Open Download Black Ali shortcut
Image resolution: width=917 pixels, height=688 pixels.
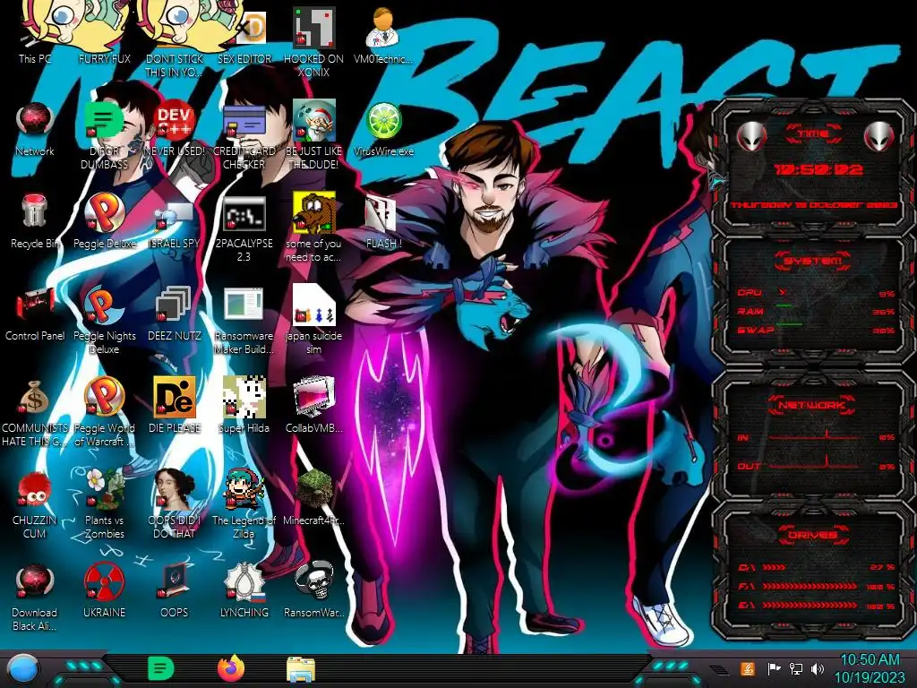[35, 598]
